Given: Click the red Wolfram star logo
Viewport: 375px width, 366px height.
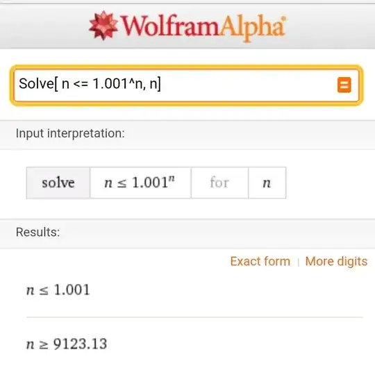Looking at the screenshot, I should [103, 26].
